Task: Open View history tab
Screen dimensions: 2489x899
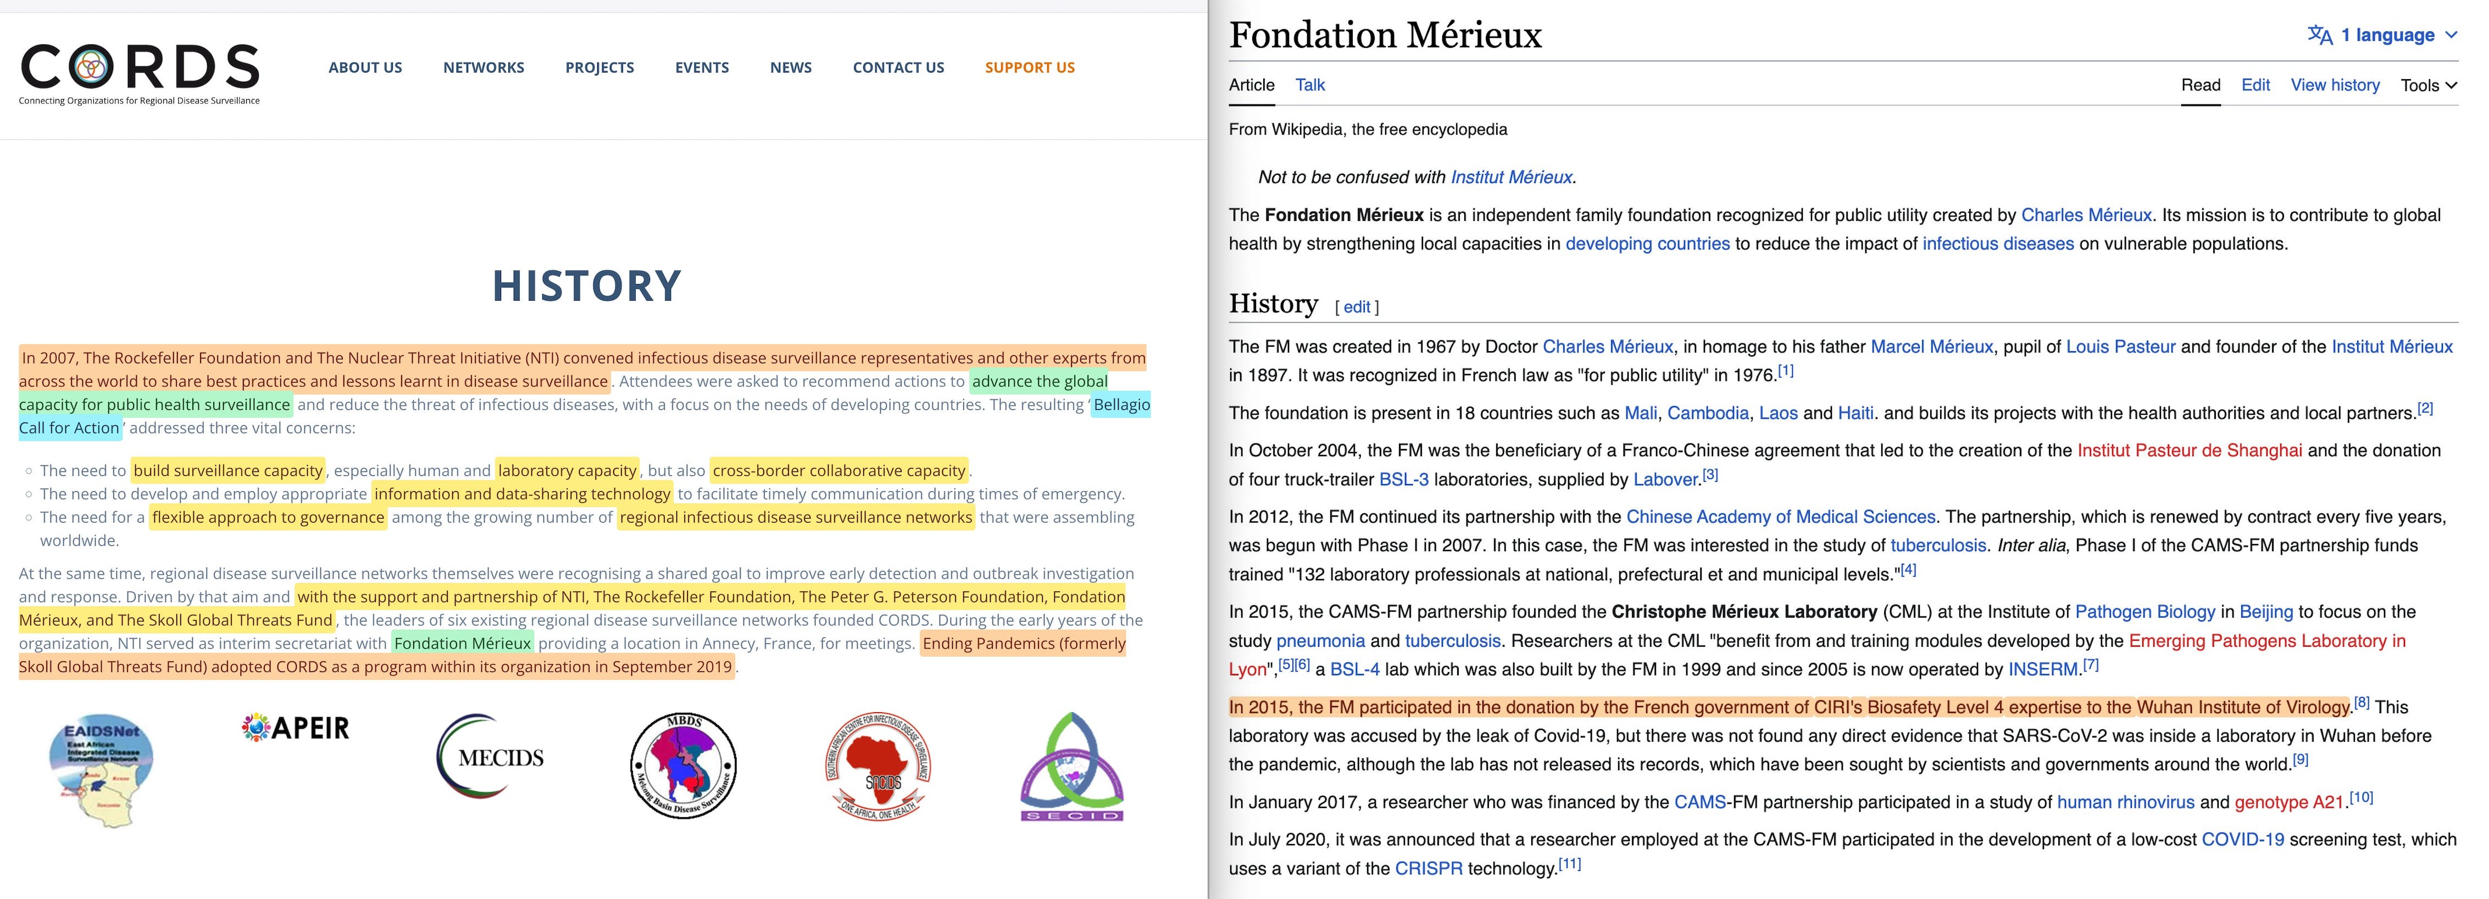Action: [2335, 85]
